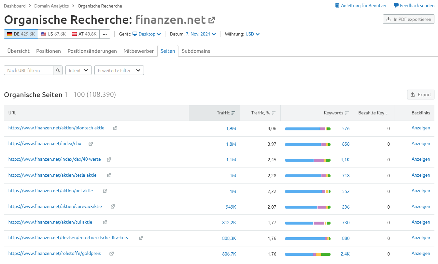Show backlinks Anzeigen for curevac-aktie
Viewport: 438px width, 264px height.
[421, 206]
